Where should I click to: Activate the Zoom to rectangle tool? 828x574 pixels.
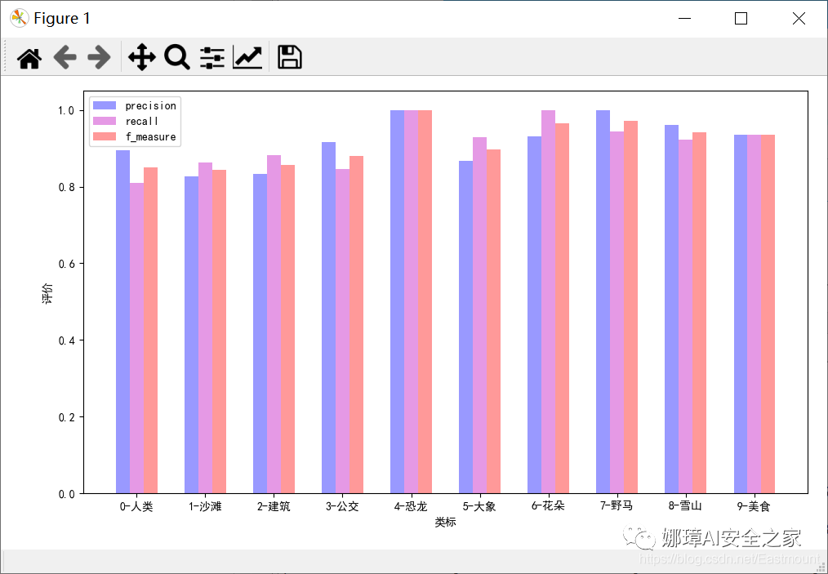(177, 57)
